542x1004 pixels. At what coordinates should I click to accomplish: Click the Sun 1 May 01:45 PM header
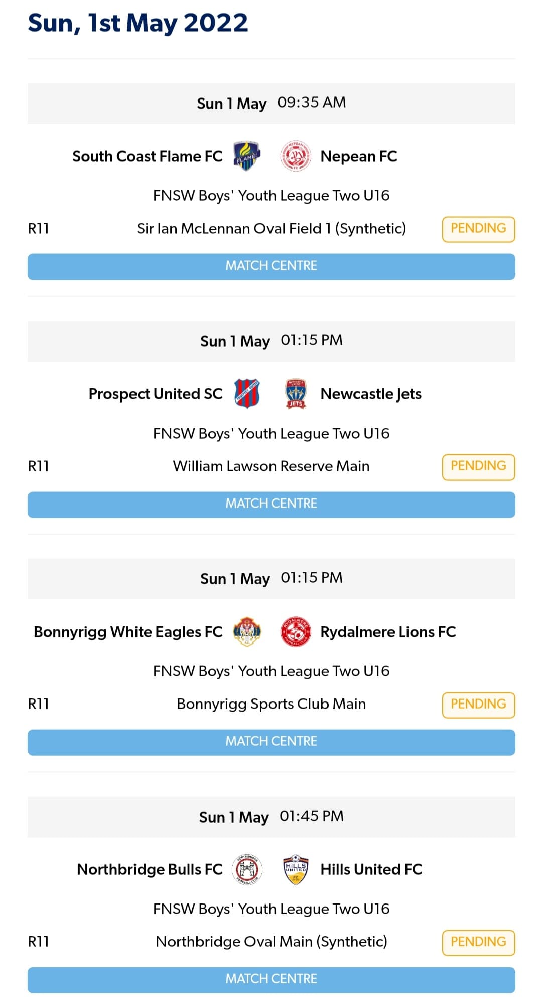tap(272, 817)
